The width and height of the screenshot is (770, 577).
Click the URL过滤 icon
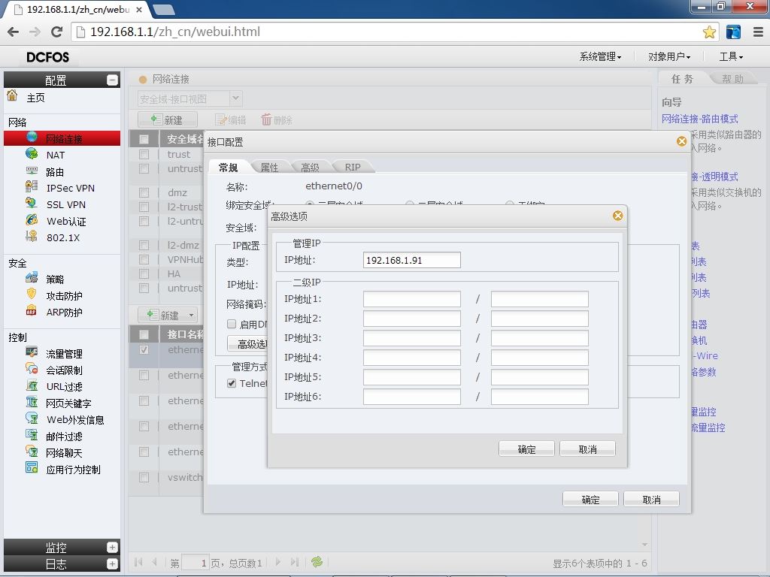click(32, 385)
